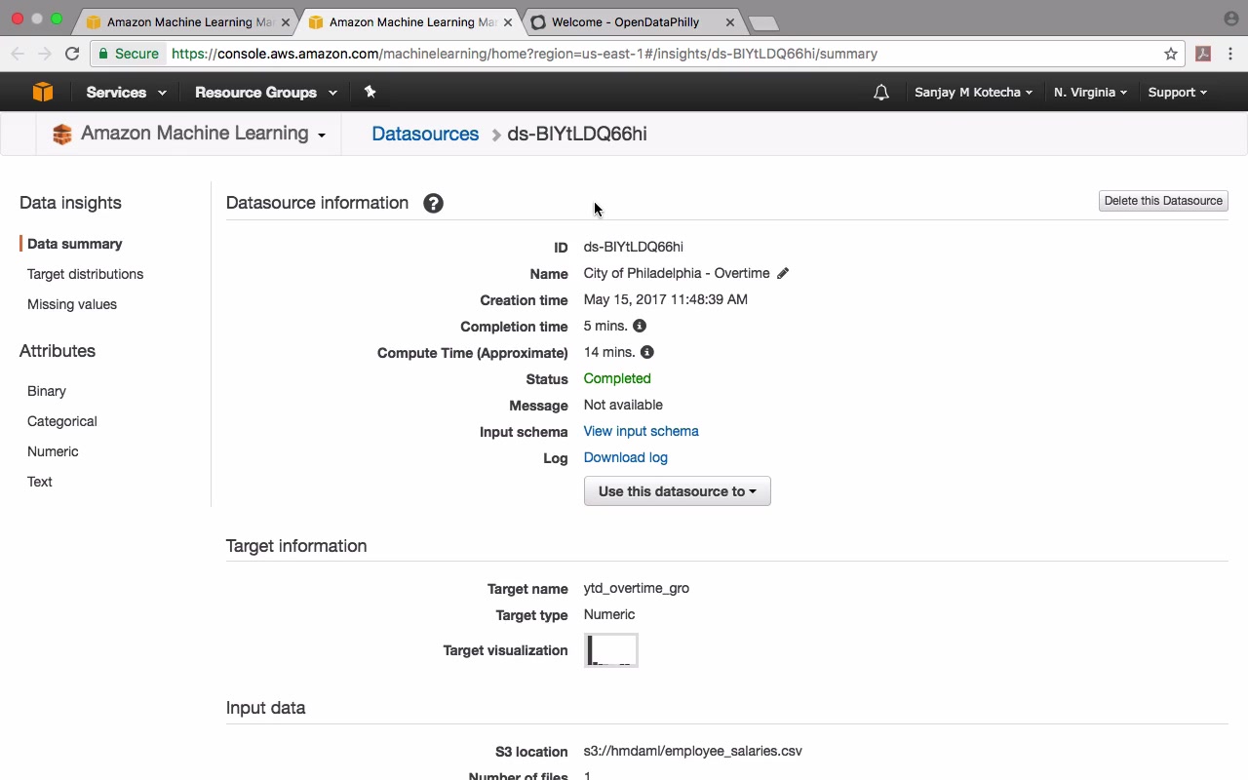This screenshot has height=780, width=1248.
Task: Bookmark this page with the star icon
Action: (1171, 54)
